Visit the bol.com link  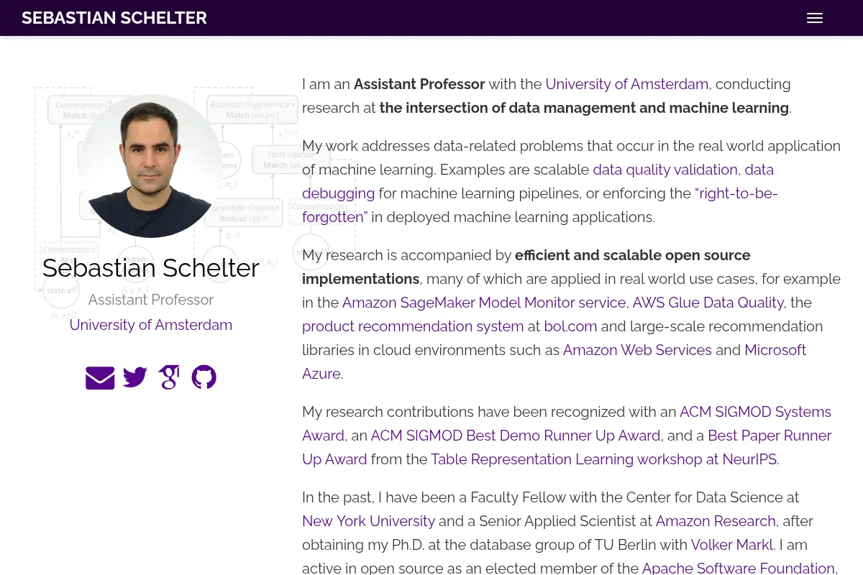pyautogui.click(x=571, y=326)
